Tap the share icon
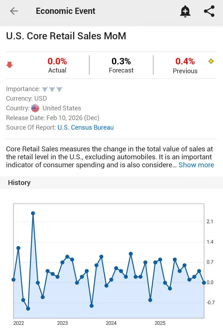The height and width of the screenshot is (332, 223). tap(209, 11)
